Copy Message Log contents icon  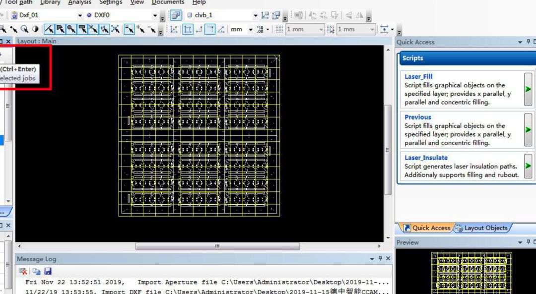click(x=36, y=271)
